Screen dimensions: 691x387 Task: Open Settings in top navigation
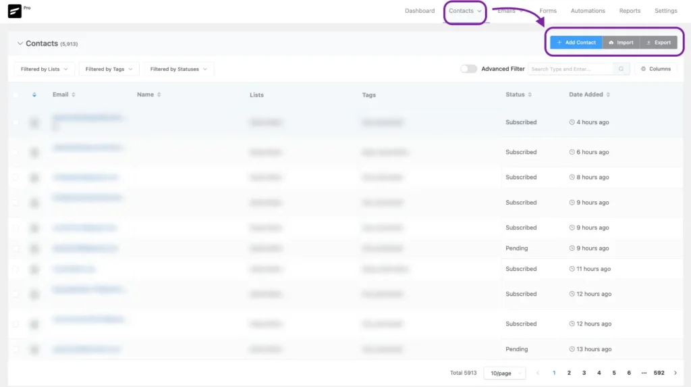click(x=665, y=11)
